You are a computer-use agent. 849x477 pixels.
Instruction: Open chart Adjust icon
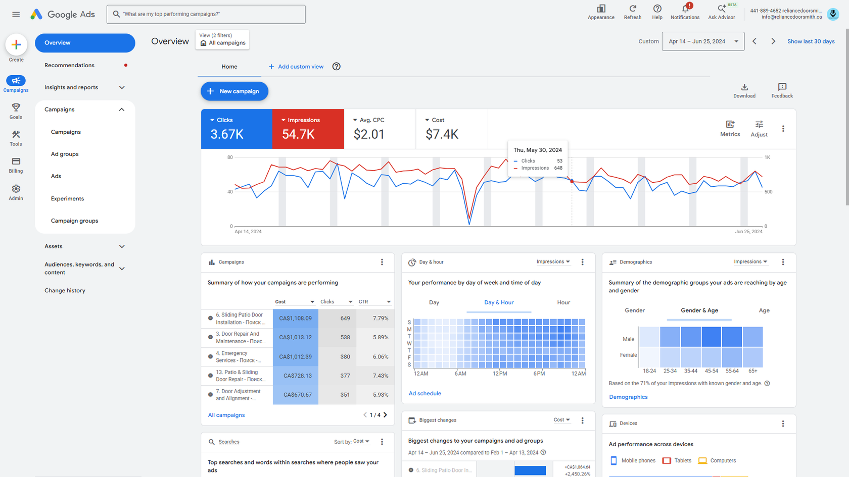pos(759,124)
